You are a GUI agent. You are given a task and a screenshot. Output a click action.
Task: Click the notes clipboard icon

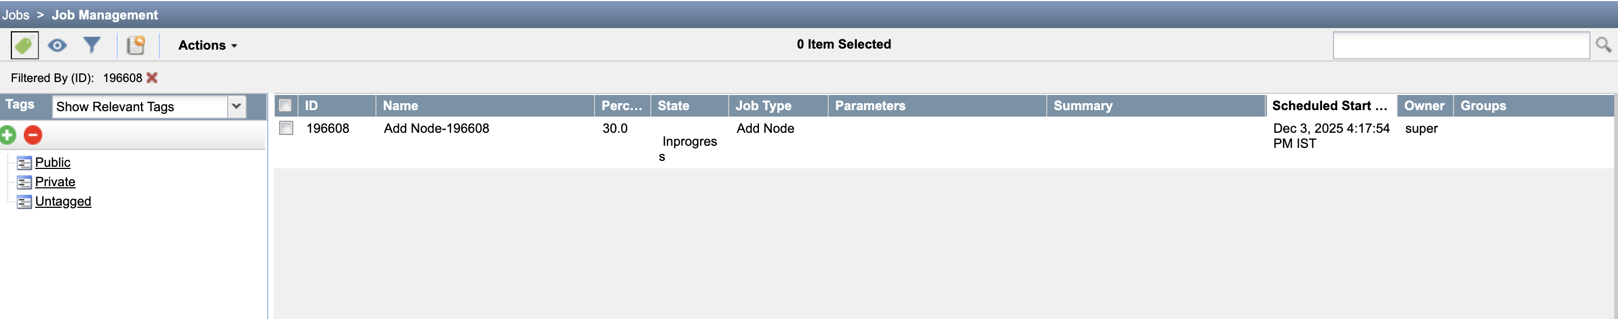coord(136,45)
